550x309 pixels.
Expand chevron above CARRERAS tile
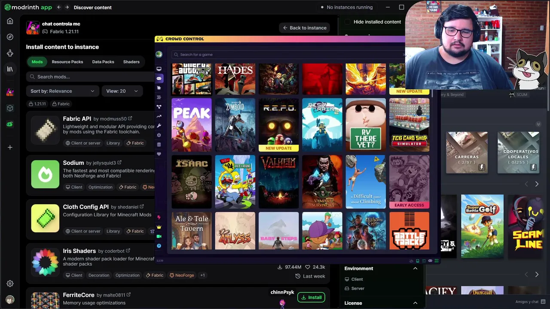click(538, 124)
